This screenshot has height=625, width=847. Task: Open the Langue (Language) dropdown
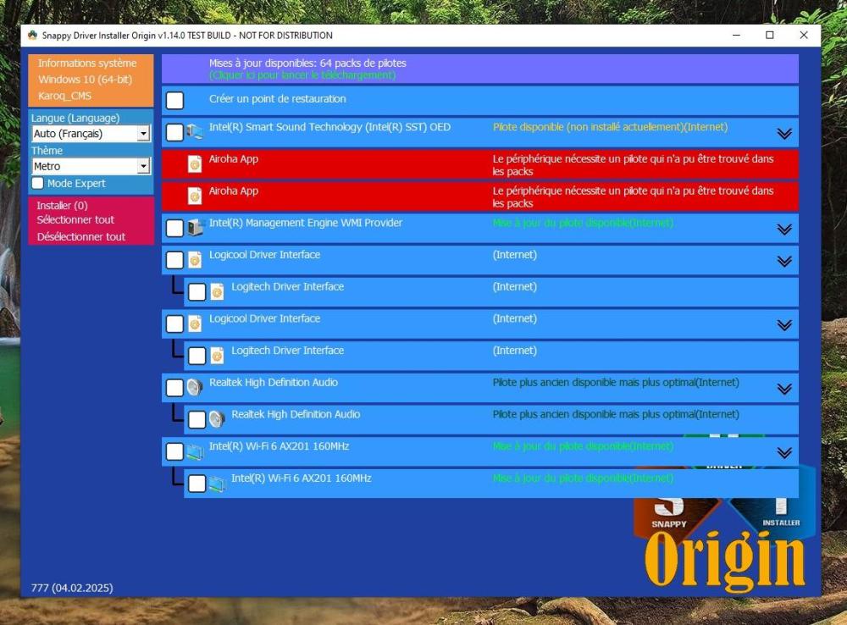point(91,134)
